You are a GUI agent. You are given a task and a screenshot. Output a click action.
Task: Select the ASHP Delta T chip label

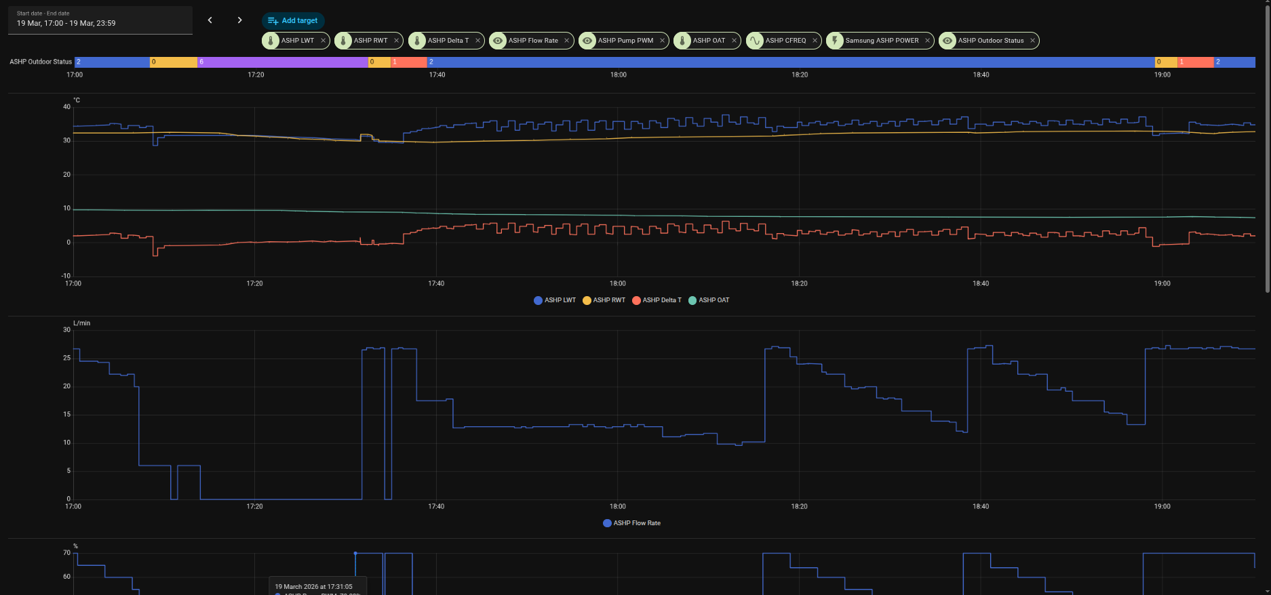pos(448,41)
